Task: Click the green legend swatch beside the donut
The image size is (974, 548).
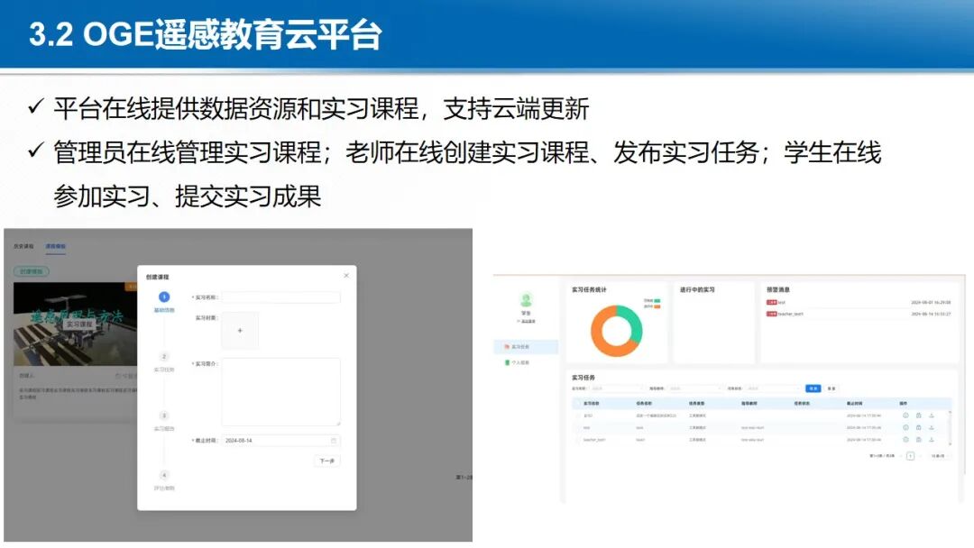Action: pos(657,301)
